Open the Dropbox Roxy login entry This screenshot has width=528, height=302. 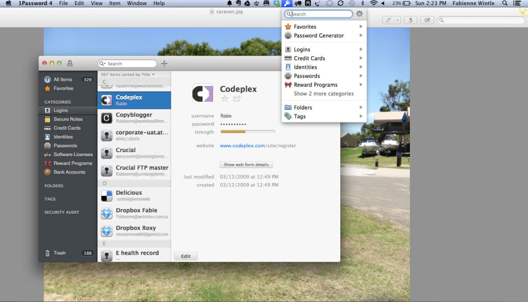click(134, 231)
